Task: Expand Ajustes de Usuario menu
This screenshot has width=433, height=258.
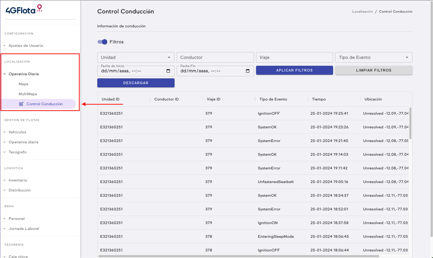Action: [x=26, y=45]
